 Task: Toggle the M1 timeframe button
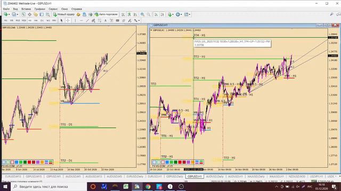point(6,21)
